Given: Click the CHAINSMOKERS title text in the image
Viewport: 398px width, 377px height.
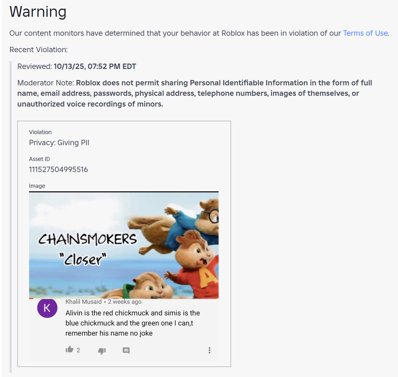Looking at the screenshot, I should [x=88, y=239].
